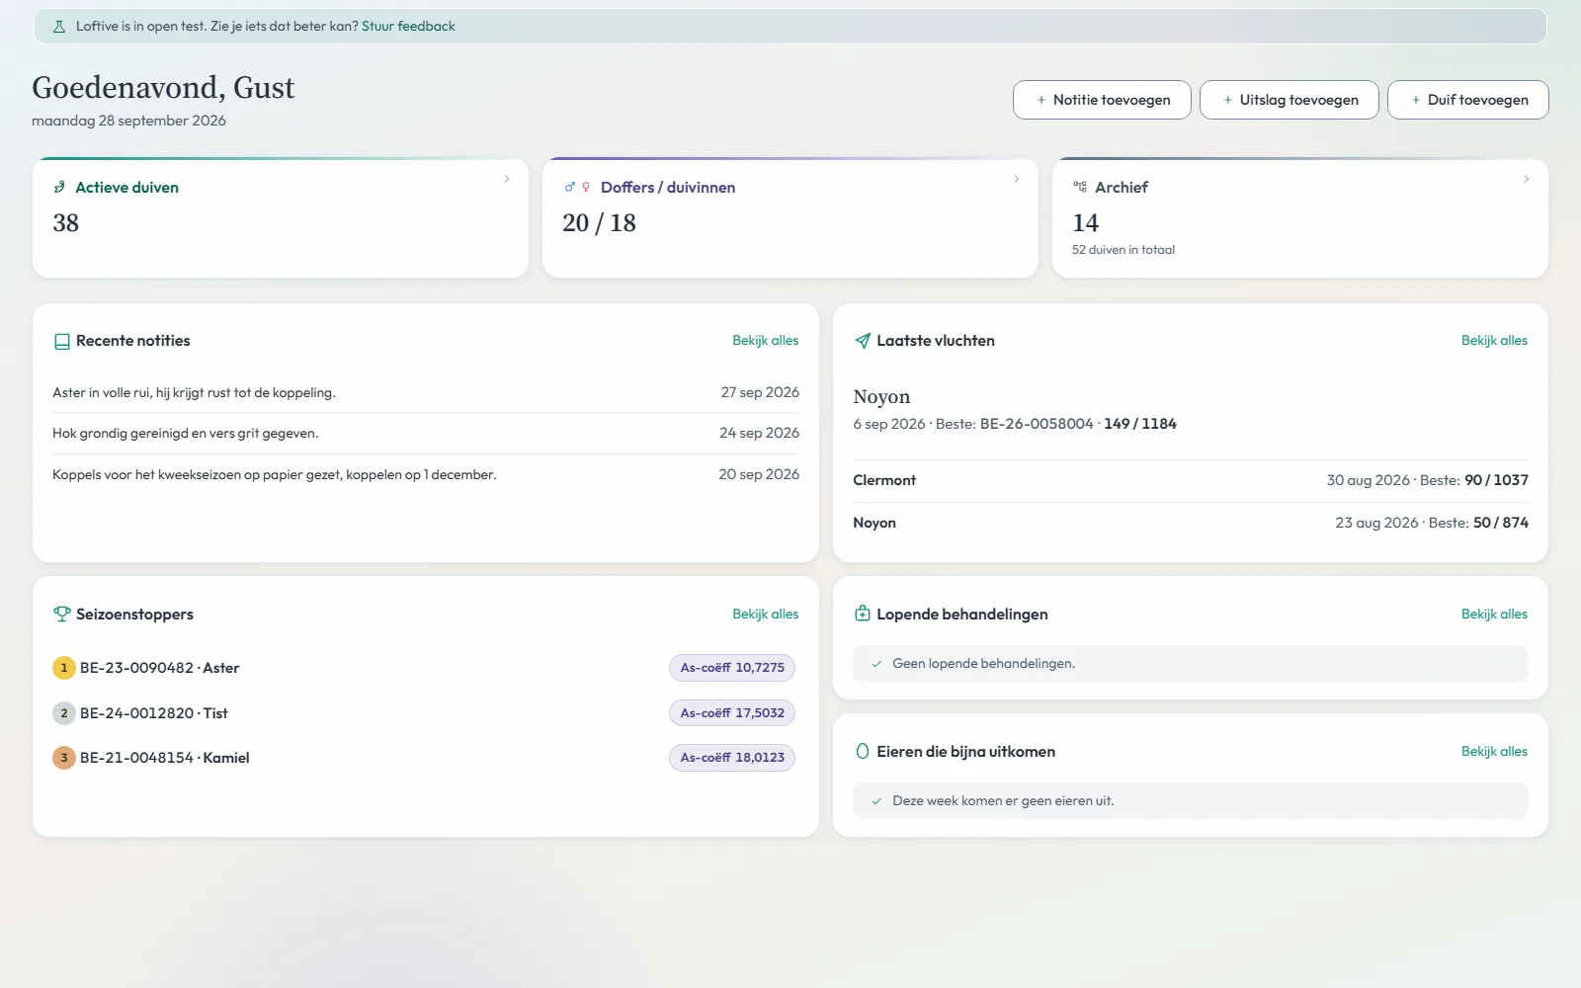
Task: View all in Recente notities
Action: coord(766,340)
